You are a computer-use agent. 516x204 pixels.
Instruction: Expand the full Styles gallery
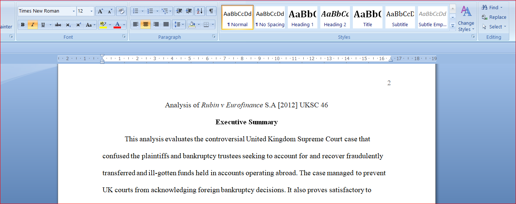click(x=453, y=26)
